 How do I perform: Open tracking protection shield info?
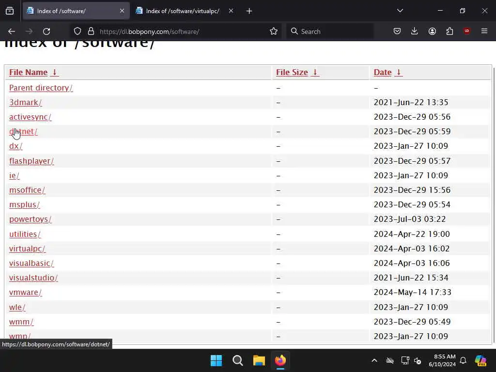(x=77, y=31)
